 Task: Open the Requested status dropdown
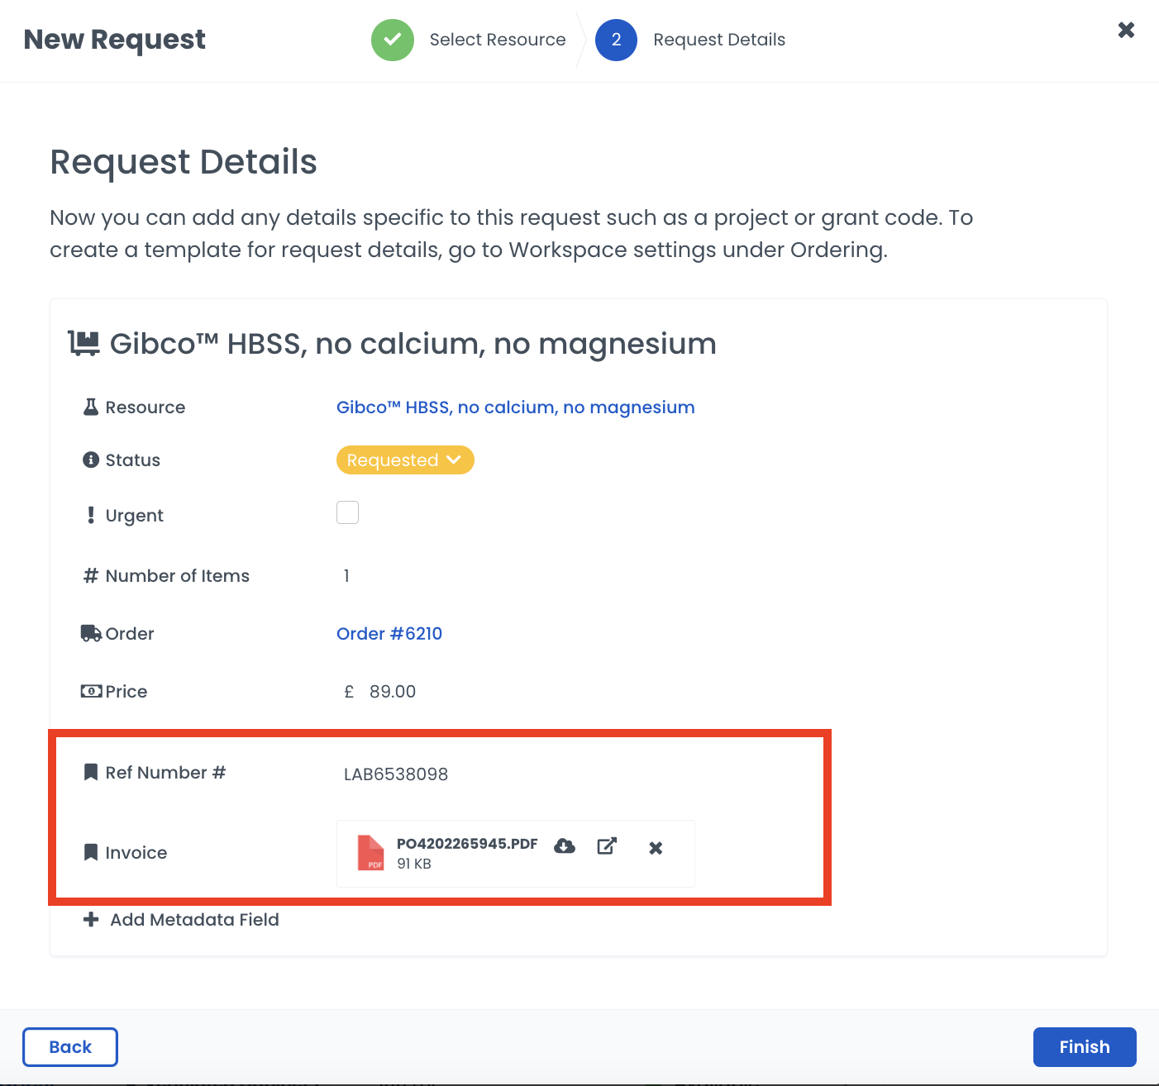(x=393, y=460)
